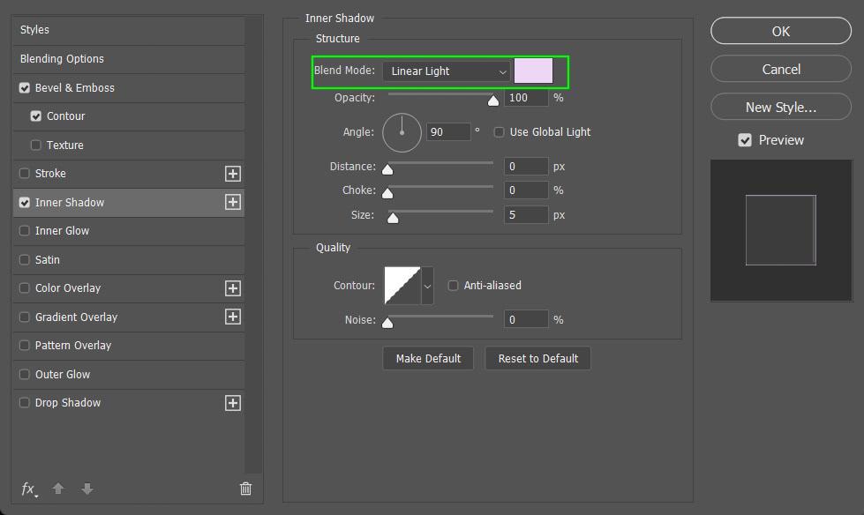Enable the Anti-aliased checkbox
Viewport: 864px width, 515px height.
(x=453, y=286)
